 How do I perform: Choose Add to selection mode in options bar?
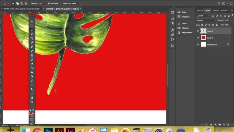tap(18, 3)
